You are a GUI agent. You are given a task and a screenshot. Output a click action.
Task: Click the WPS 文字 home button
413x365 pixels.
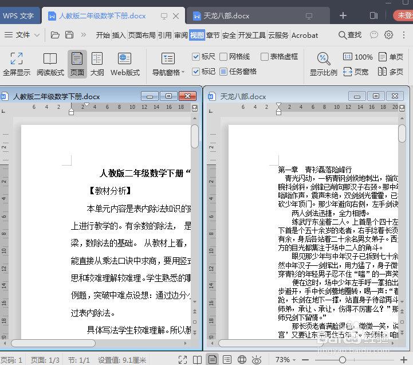[x=18, y=16]
